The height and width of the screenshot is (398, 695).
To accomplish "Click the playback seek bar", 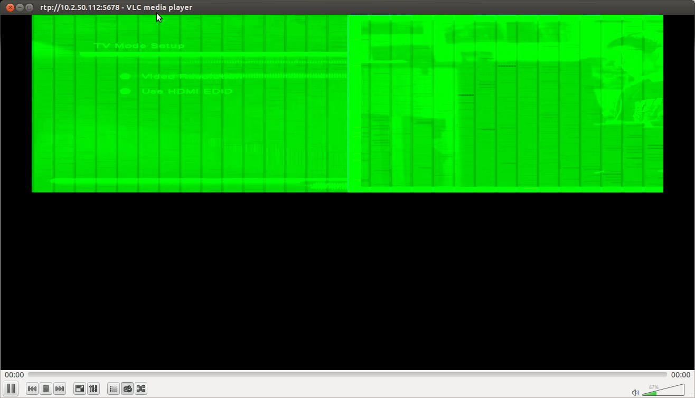I will 347,375.
